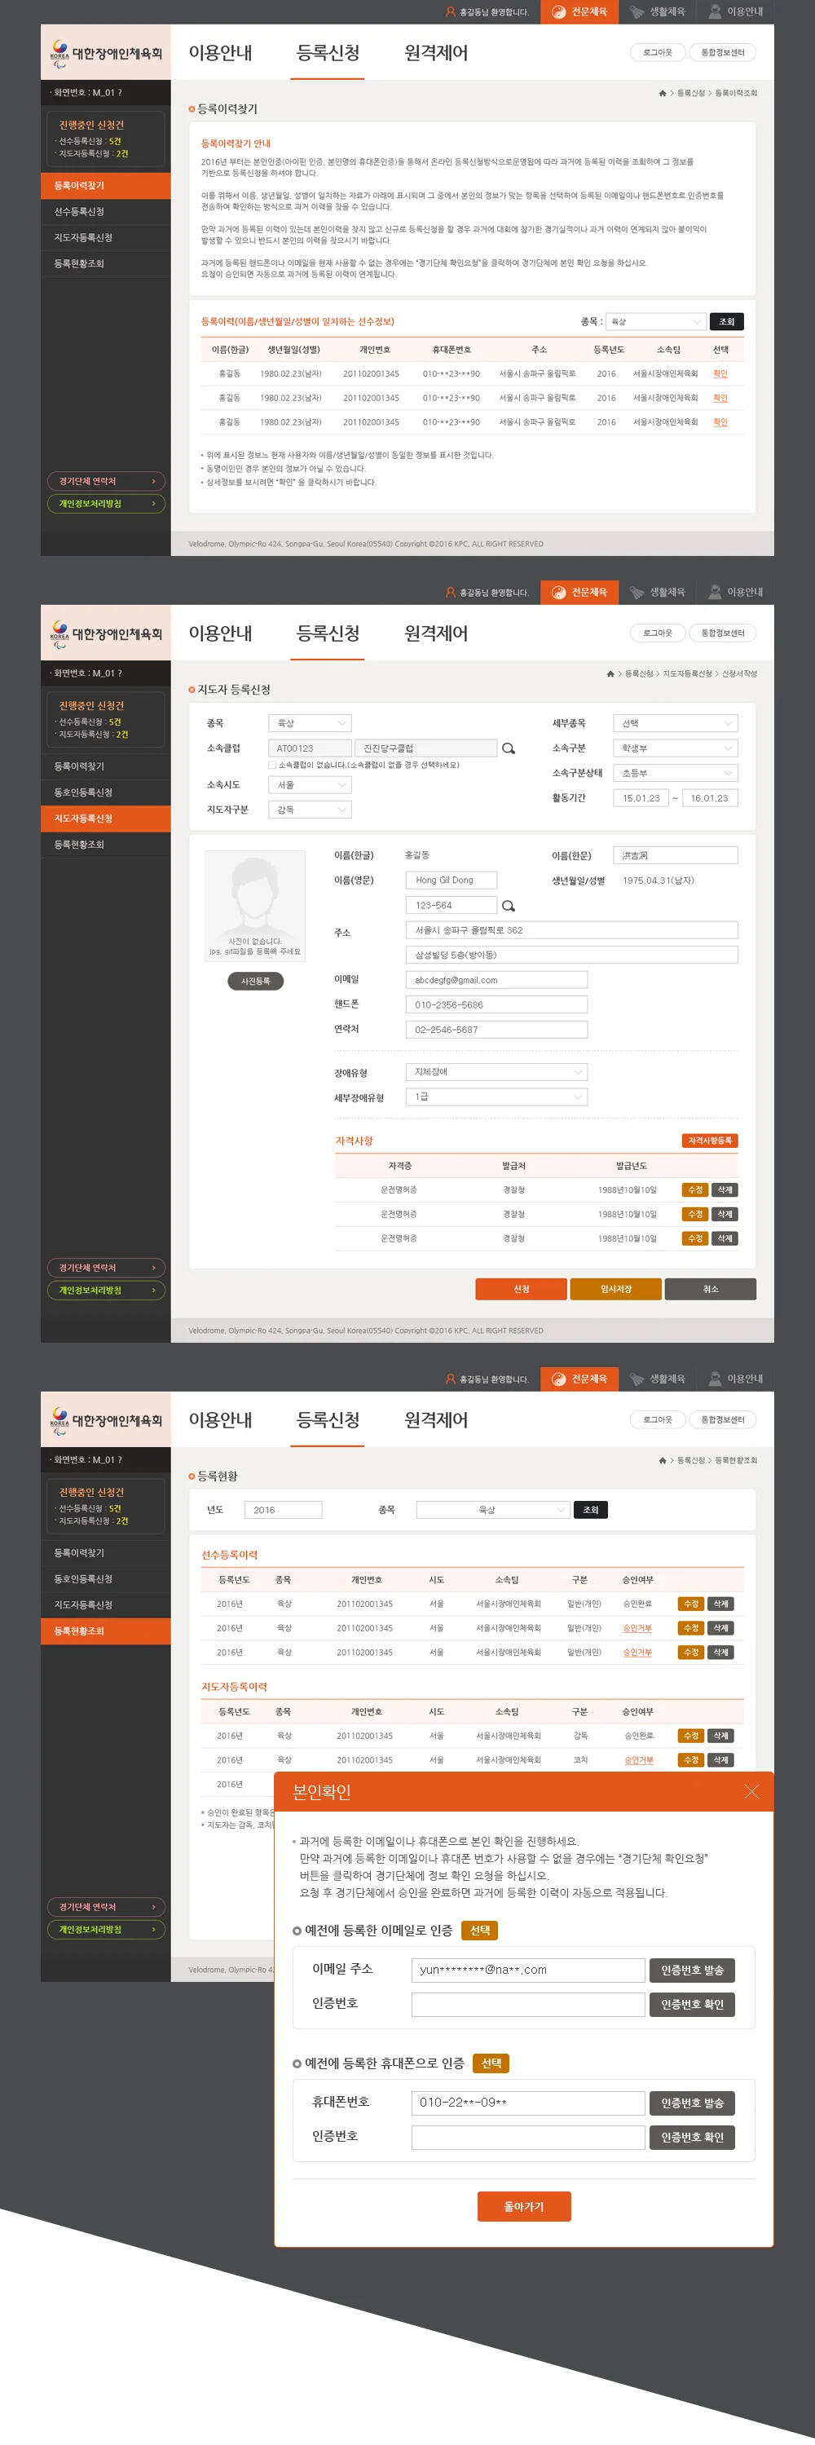Click 선택 next to 휴대폰으로 인증
Viewport: 815px width, 2445px height.
click(491, 2063)
